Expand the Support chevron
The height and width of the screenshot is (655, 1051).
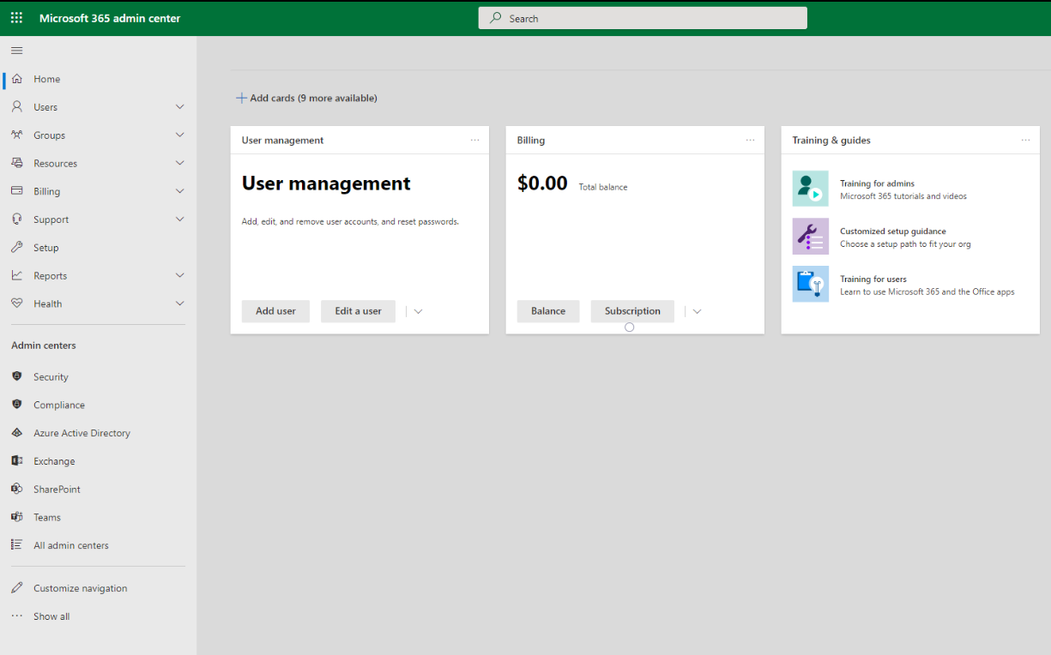179,219
